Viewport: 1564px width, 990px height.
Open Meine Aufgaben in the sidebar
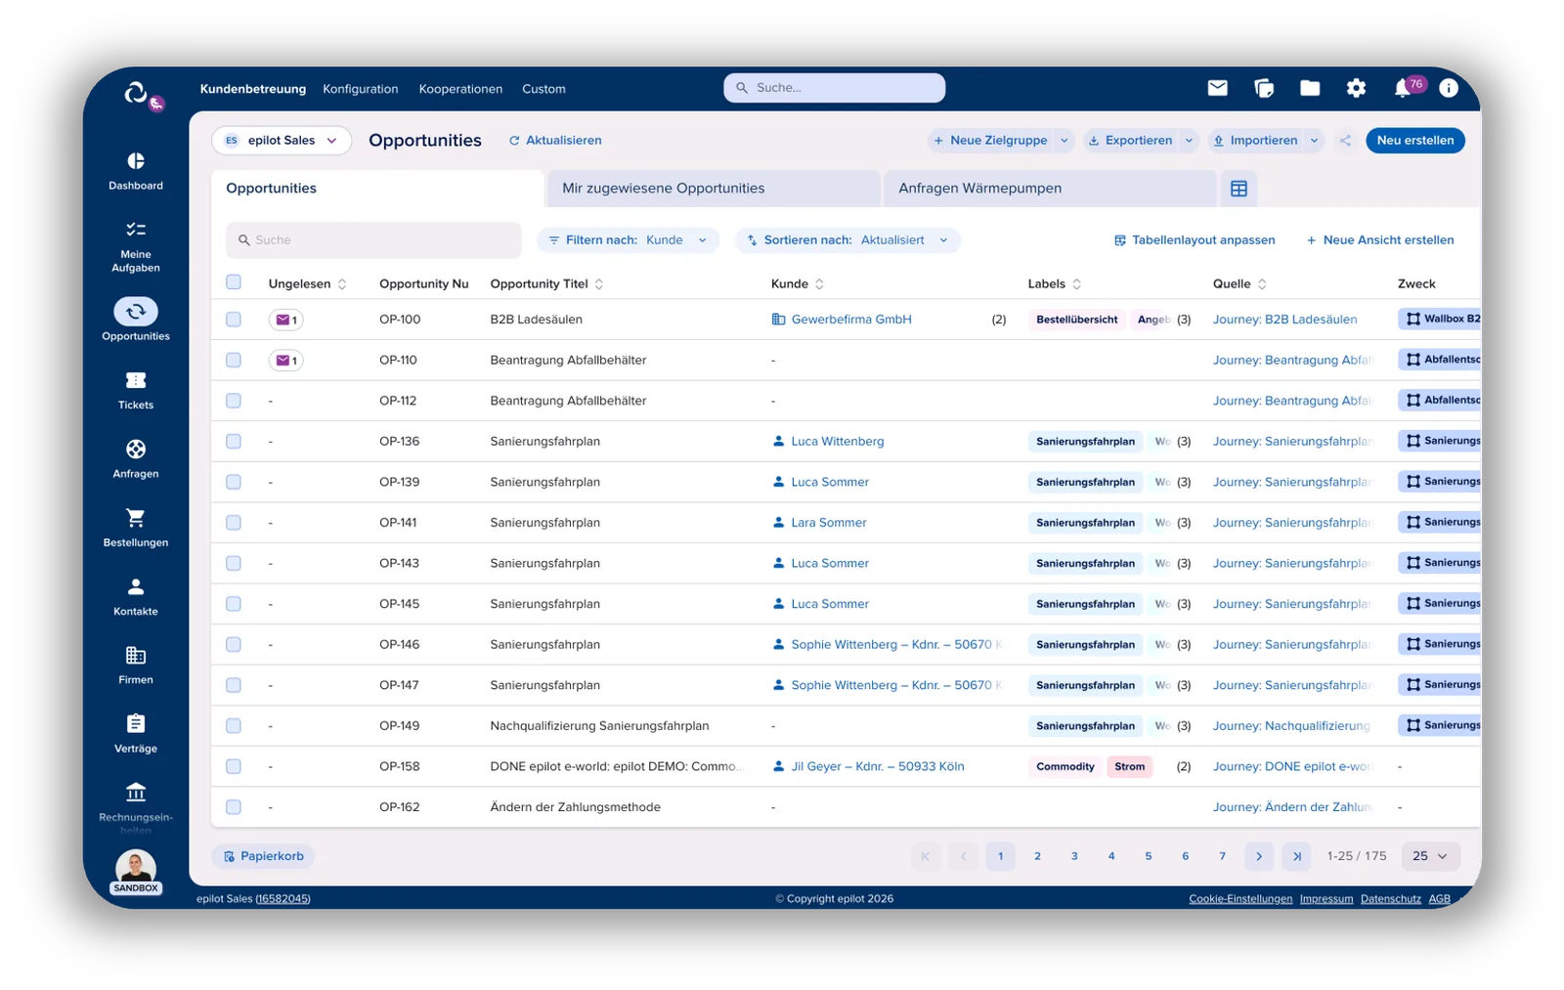[136, 246]
